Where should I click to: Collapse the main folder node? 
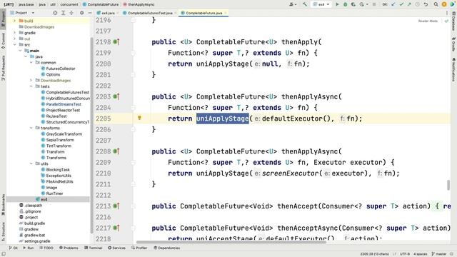point(20,51)
